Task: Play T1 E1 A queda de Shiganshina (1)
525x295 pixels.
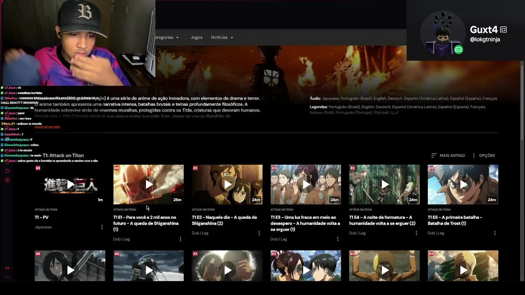Action: tap(148, 184)
